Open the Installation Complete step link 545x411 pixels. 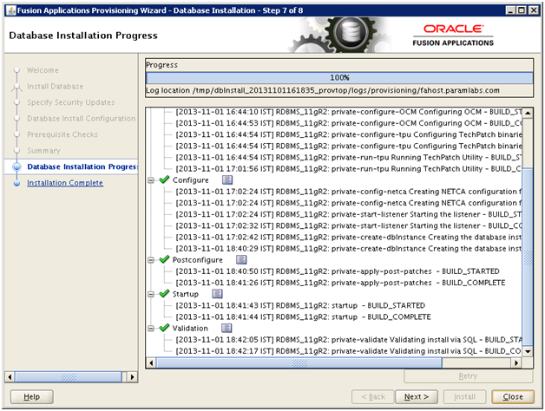[65, 183]
